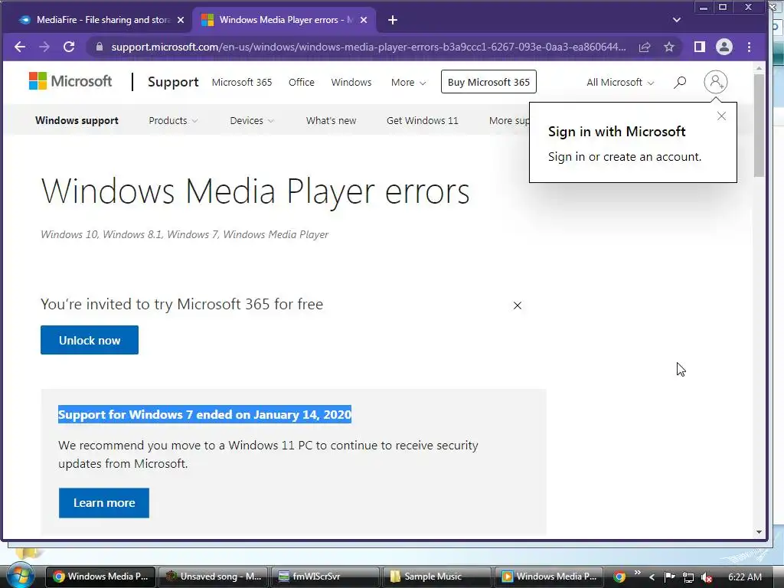Switch to Windows Media Player taskbar button

pos(549,577)
